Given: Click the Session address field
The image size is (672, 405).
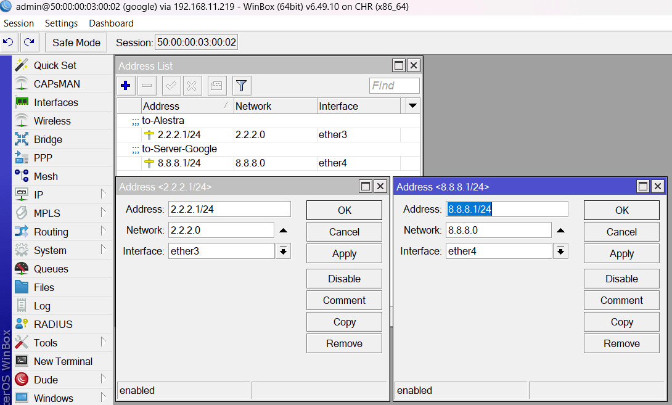Looking at the screenshot, I should point(196,42).
